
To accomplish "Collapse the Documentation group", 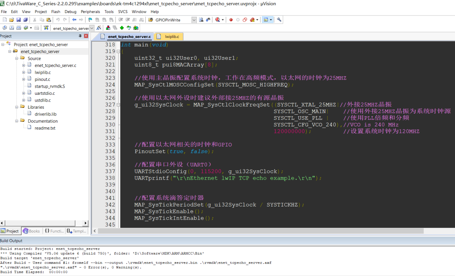I will [x=16, y=121].
